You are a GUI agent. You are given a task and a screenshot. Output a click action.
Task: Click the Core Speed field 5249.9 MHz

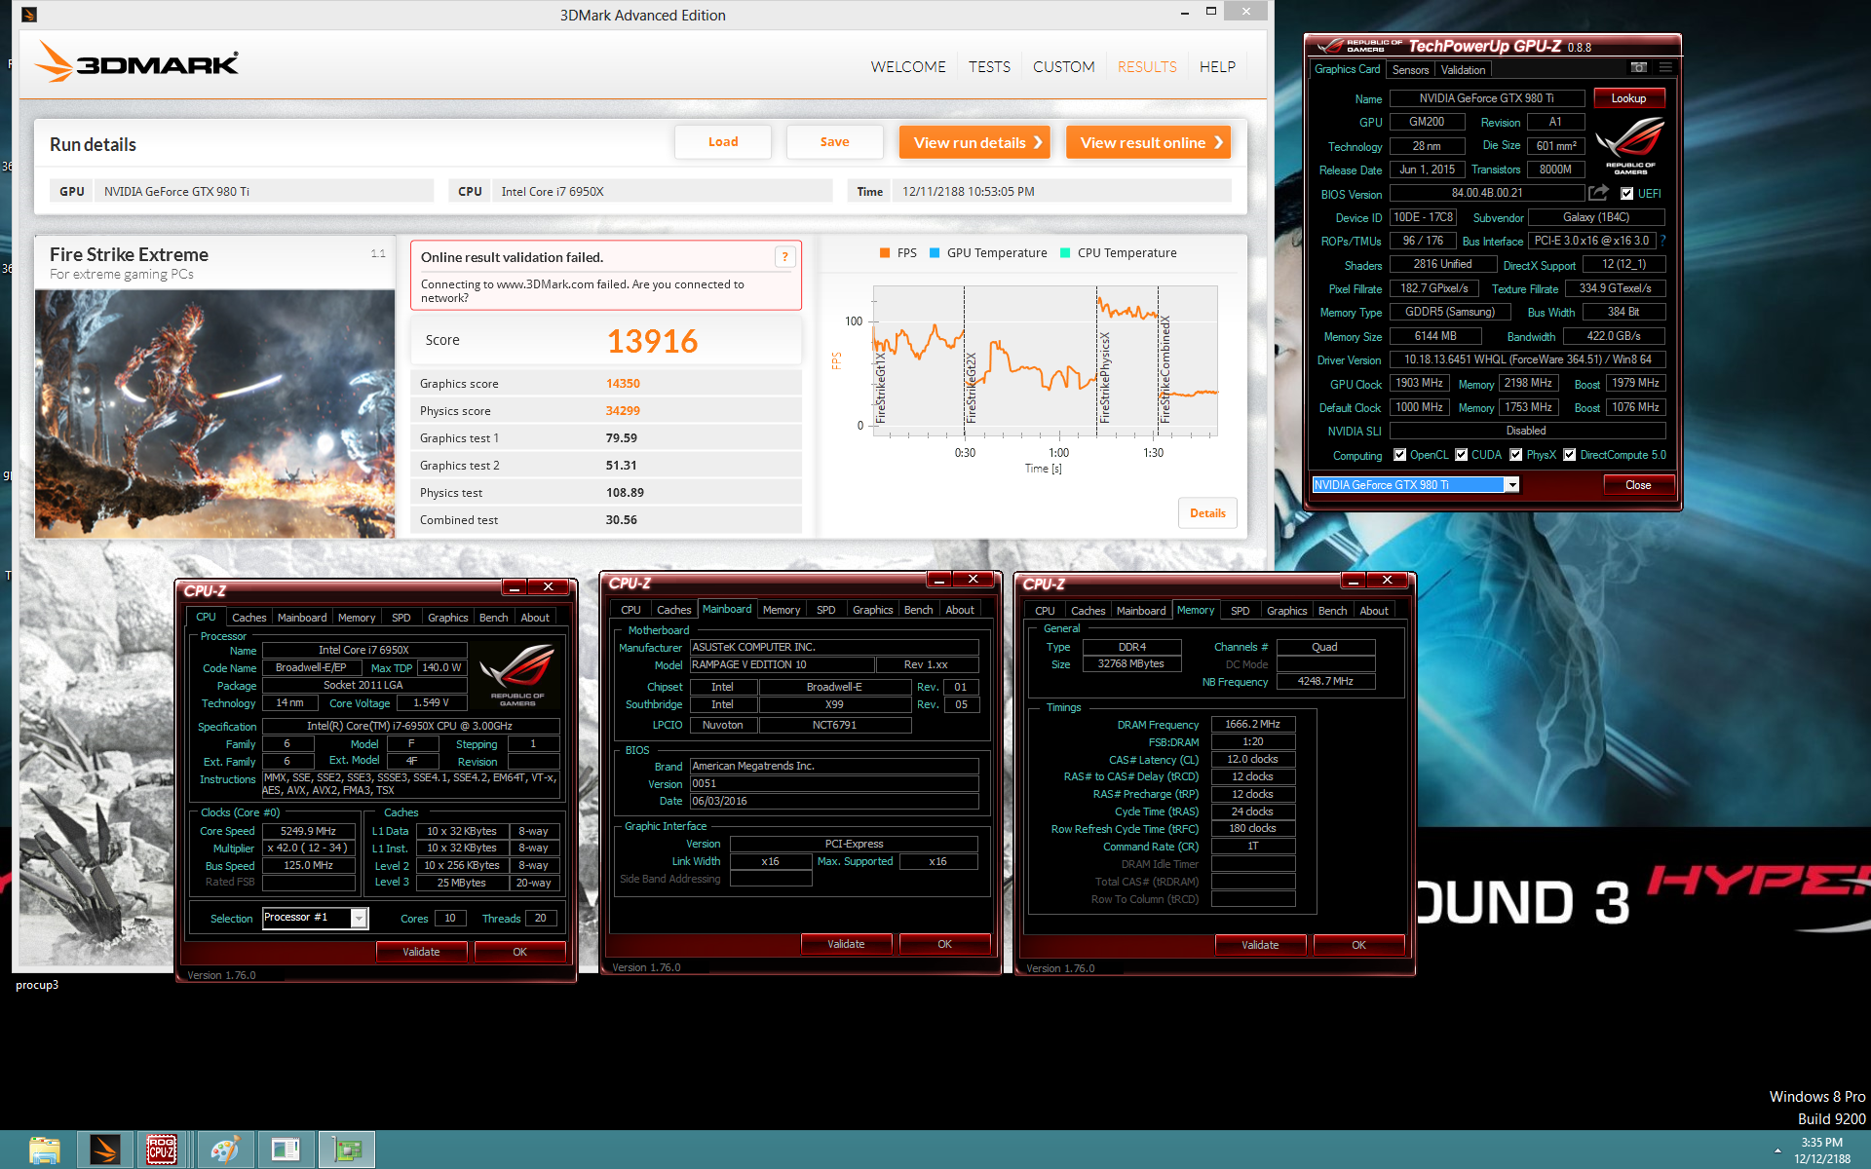(x=309, y=831)
